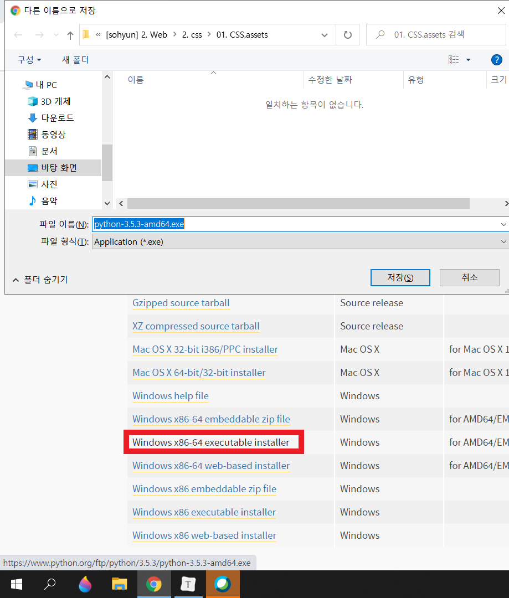The image size is (509, 598).
Task: Open the 파일 형식 type dropdown
Action: point(300,242)
